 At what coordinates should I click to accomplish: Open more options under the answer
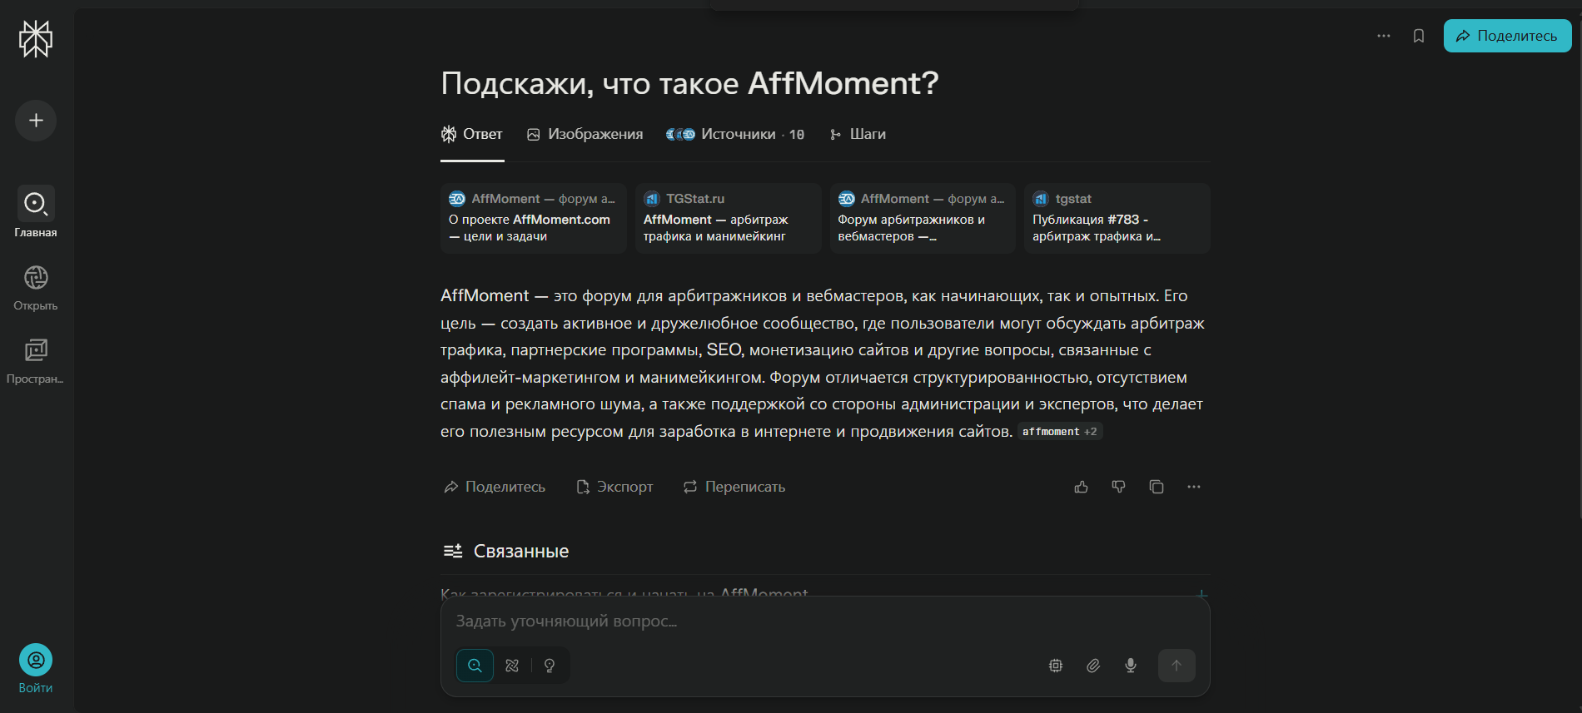[x=1194, y=487]
